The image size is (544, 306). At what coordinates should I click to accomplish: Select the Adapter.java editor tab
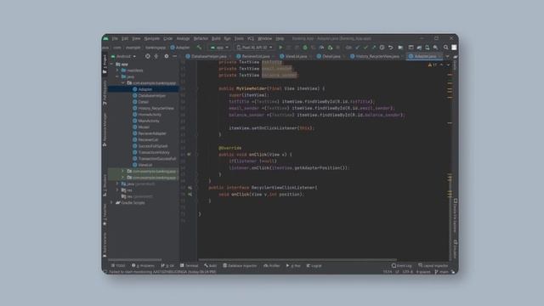pos(425,56)
